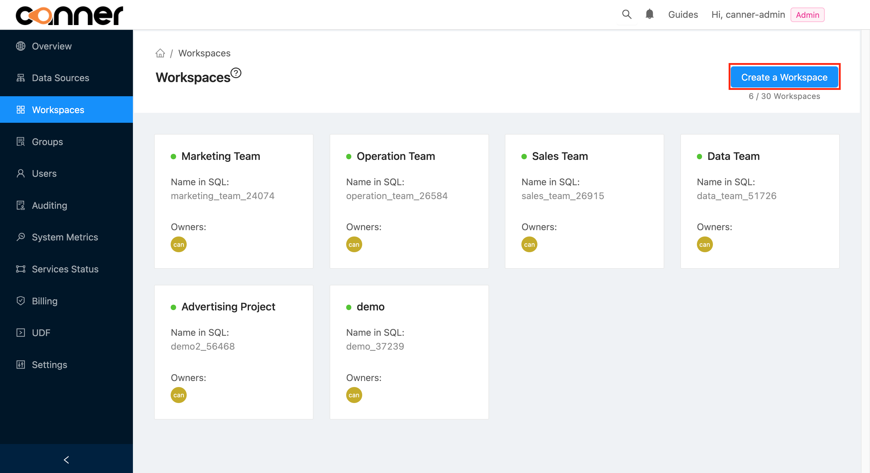Click the Canner logo
This screenshot has height=473, width=870.
[x=69, y=15]
